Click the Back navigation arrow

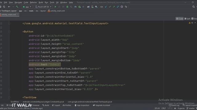9,7
